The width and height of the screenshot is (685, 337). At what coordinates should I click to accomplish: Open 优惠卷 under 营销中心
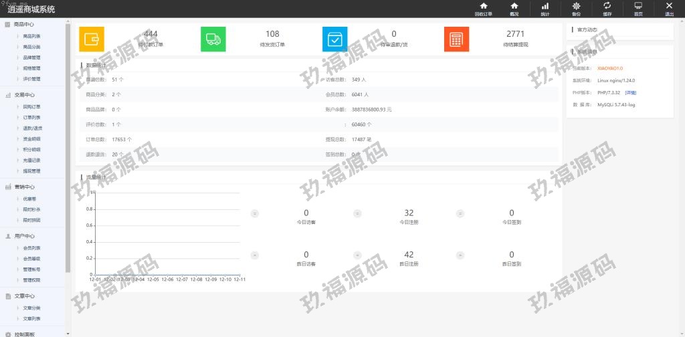(x=30, y=199)
